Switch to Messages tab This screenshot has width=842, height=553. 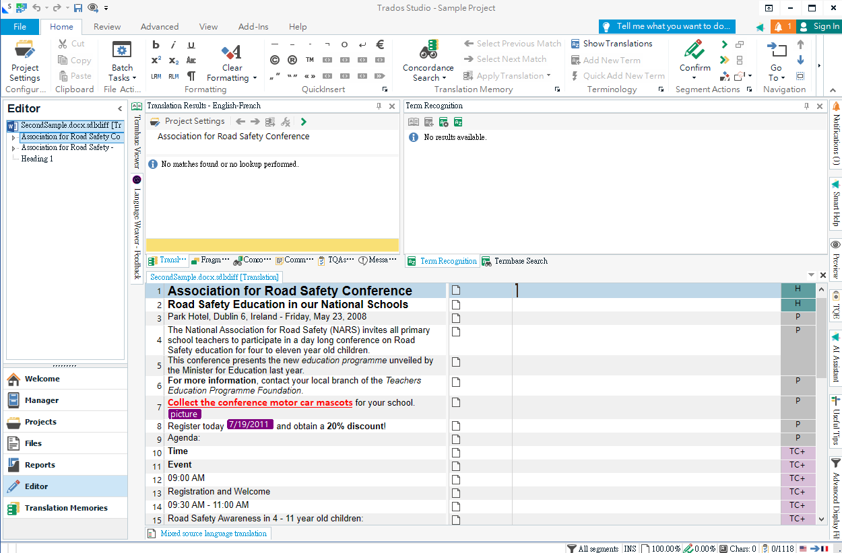click(x=378, y=260)
